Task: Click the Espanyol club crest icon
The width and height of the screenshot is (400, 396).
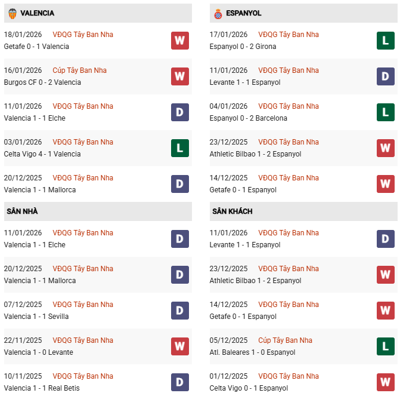Action: point(218,13)
